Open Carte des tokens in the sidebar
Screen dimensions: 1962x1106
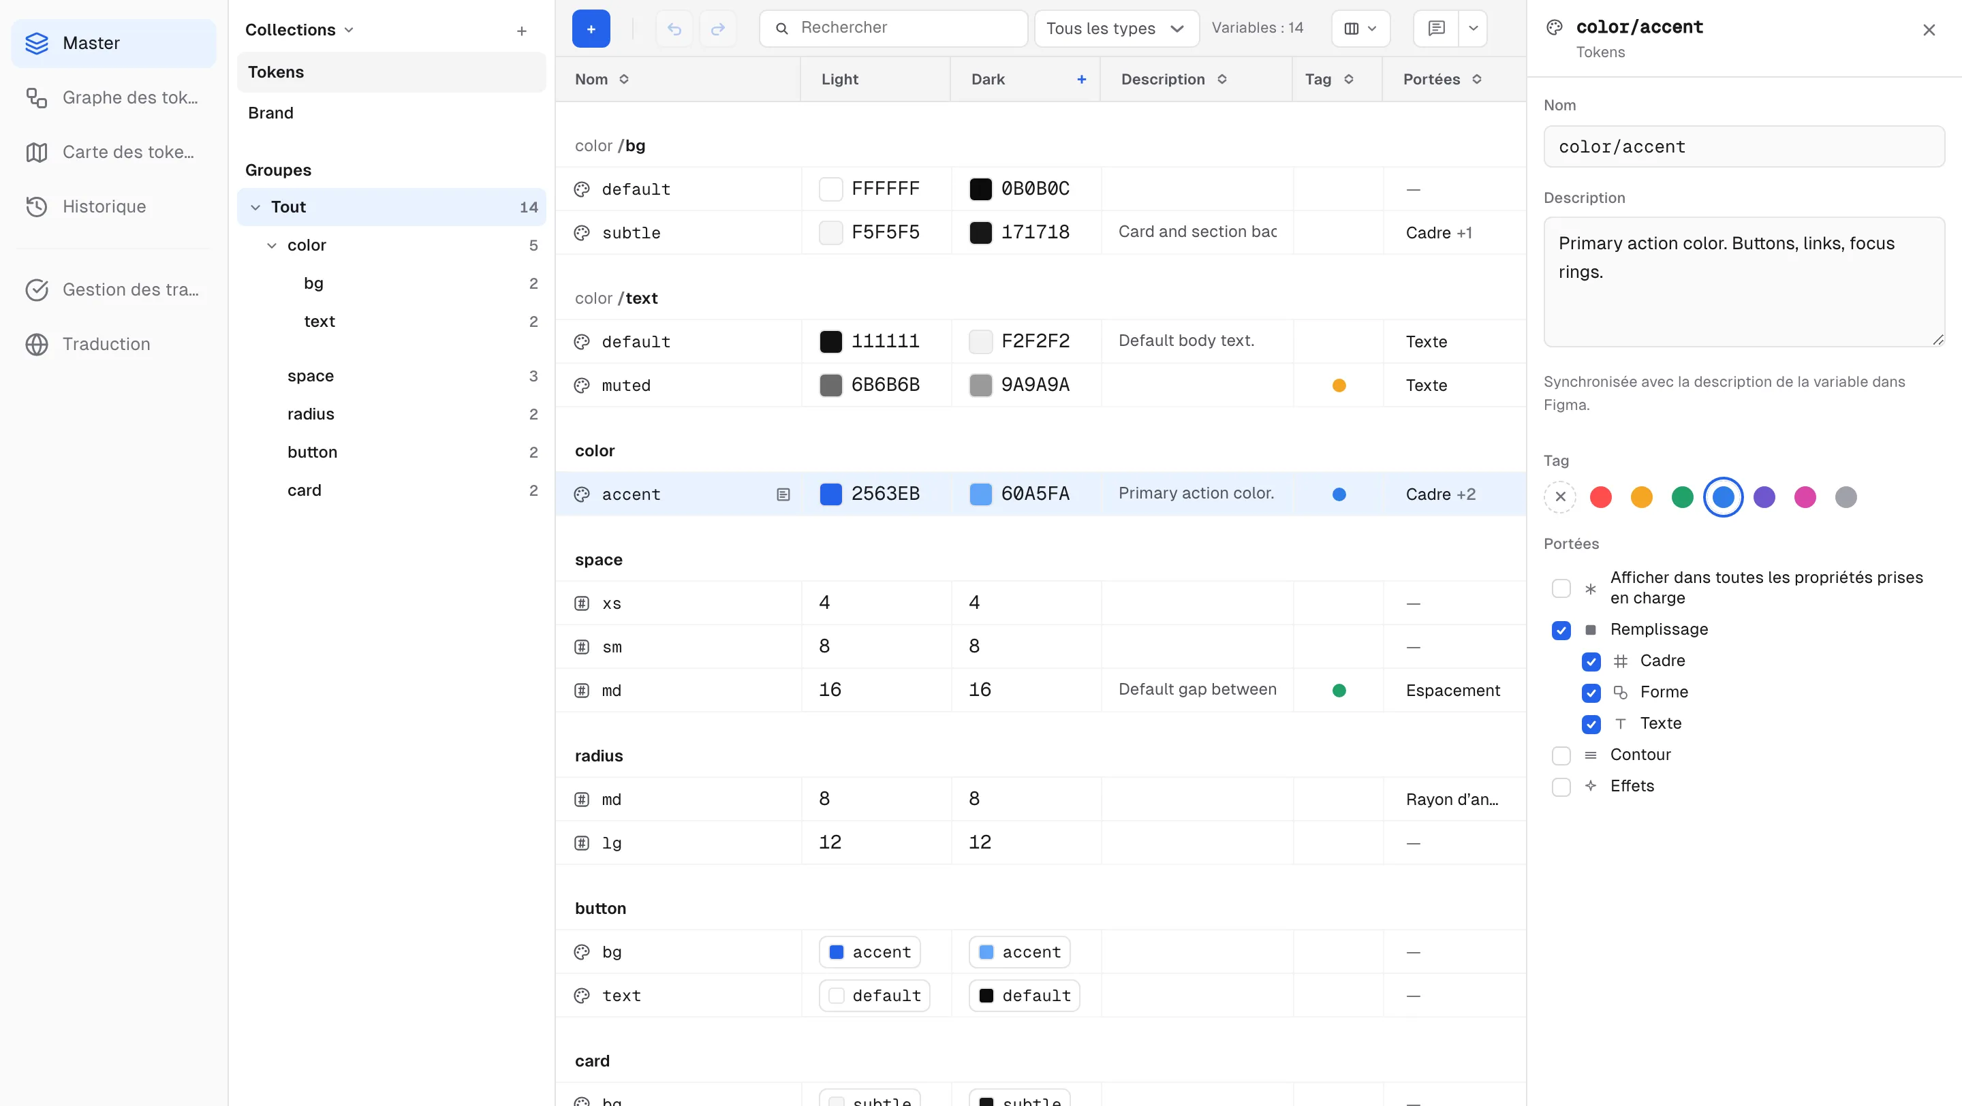[114, 153]
